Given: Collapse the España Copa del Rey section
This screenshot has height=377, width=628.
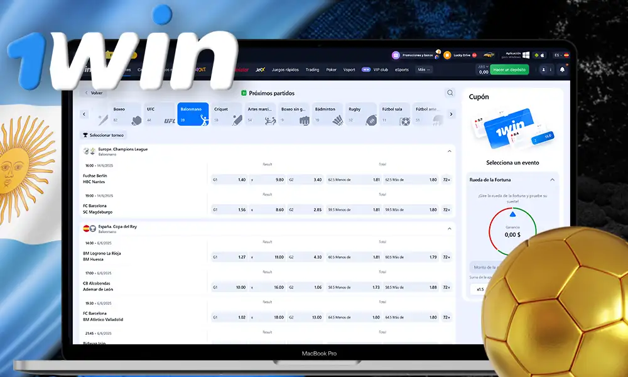Looking at the screenshot, I should [449, 229].
